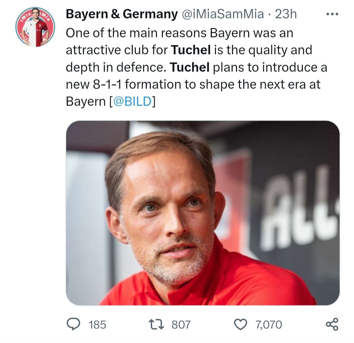Click the 807 retweets count
This screenshot has width=354, height=343.
click(181, 325)
